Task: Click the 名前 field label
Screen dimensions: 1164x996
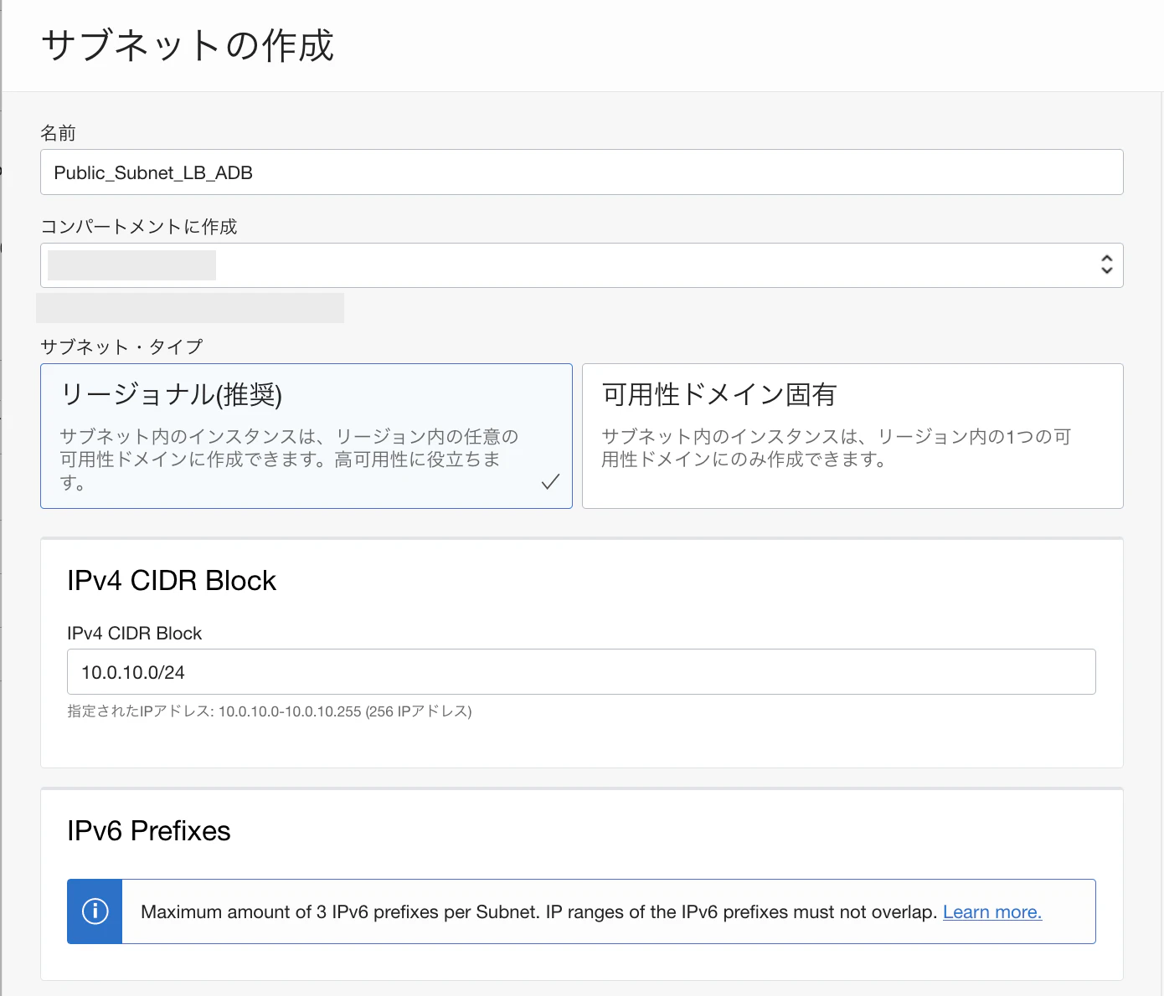Action: click(59, 133)
